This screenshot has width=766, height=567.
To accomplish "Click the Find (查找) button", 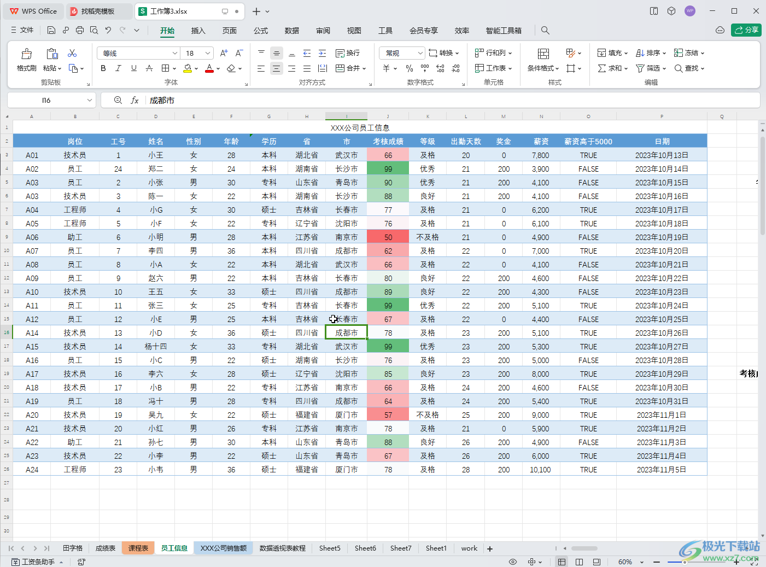I will pyautogui.click(x=689, y=68).
